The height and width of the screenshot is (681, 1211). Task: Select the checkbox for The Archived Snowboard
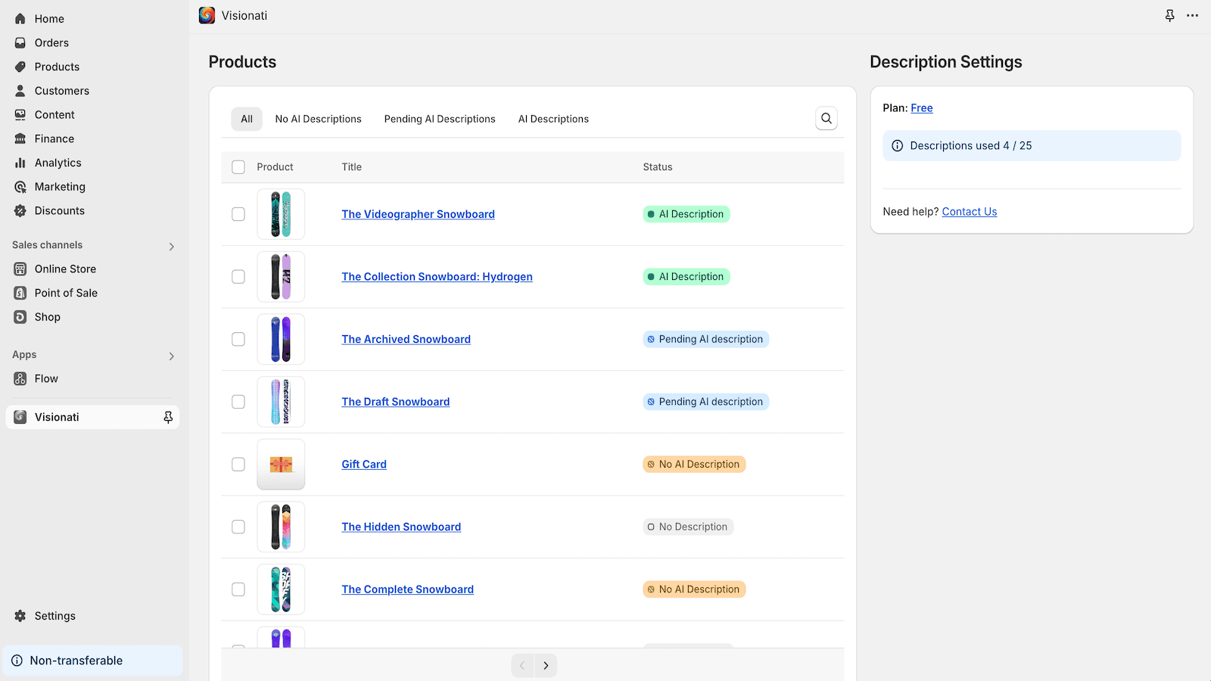[238, 339]
